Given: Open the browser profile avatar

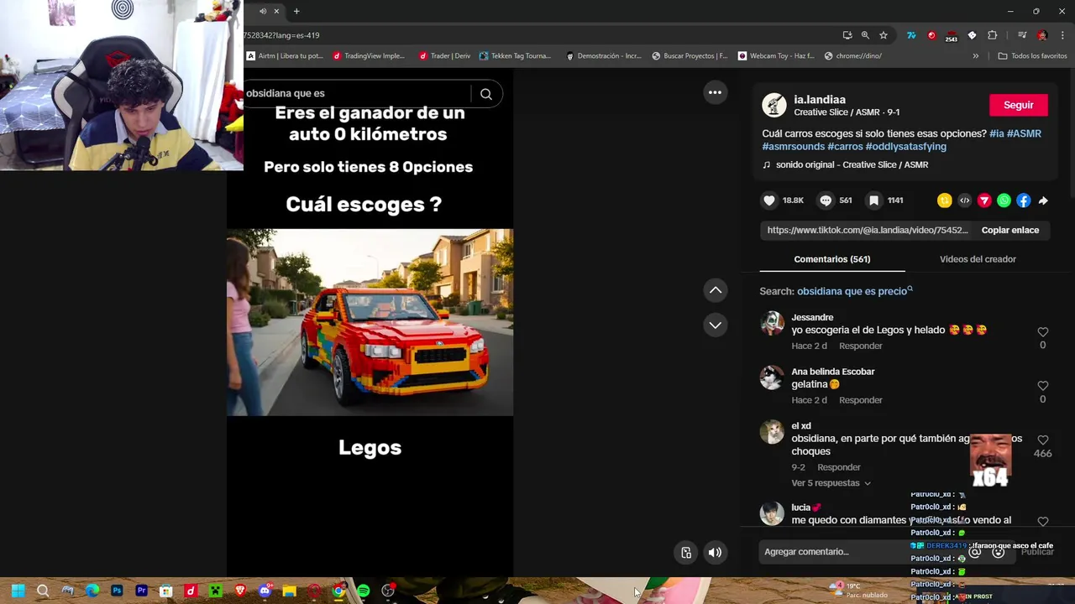Looking at the screenshot, I should pyautogui.click(x=1042, y=35).
